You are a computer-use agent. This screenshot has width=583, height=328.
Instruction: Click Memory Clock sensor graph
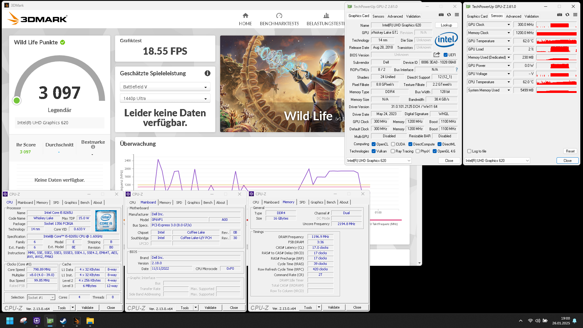pyautogui.click(x=557, y=33)
